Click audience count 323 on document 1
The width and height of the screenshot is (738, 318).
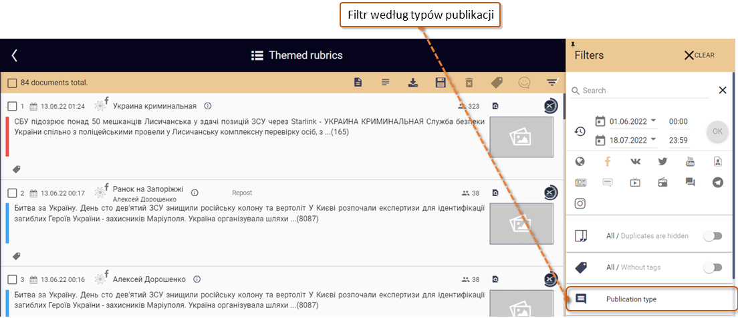[469, 107]
